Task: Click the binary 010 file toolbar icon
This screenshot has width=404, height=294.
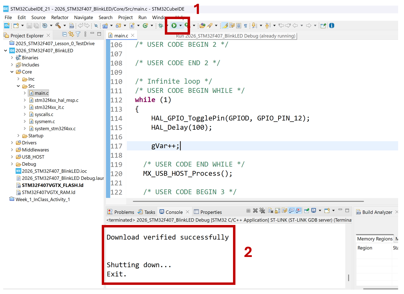Action: 71,26
